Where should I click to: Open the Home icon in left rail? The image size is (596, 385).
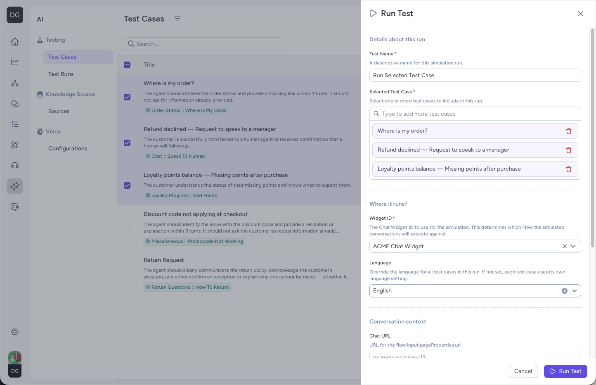click(15, 42)
